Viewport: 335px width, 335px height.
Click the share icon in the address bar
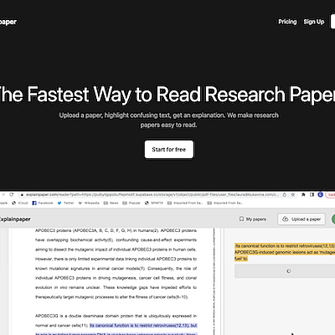[x=285, y=194]
